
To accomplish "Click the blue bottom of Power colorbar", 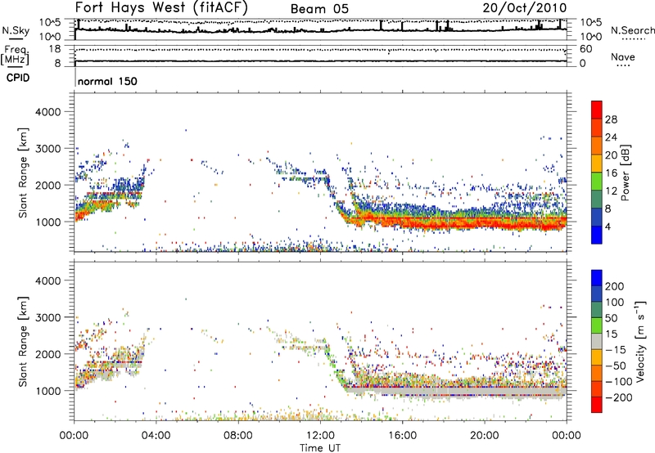I will (x=597, y=235).
